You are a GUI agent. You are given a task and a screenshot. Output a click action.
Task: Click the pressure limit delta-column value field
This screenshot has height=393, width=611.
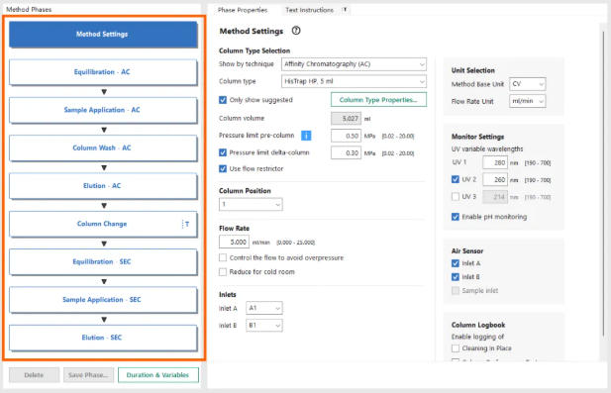(346, 153)
